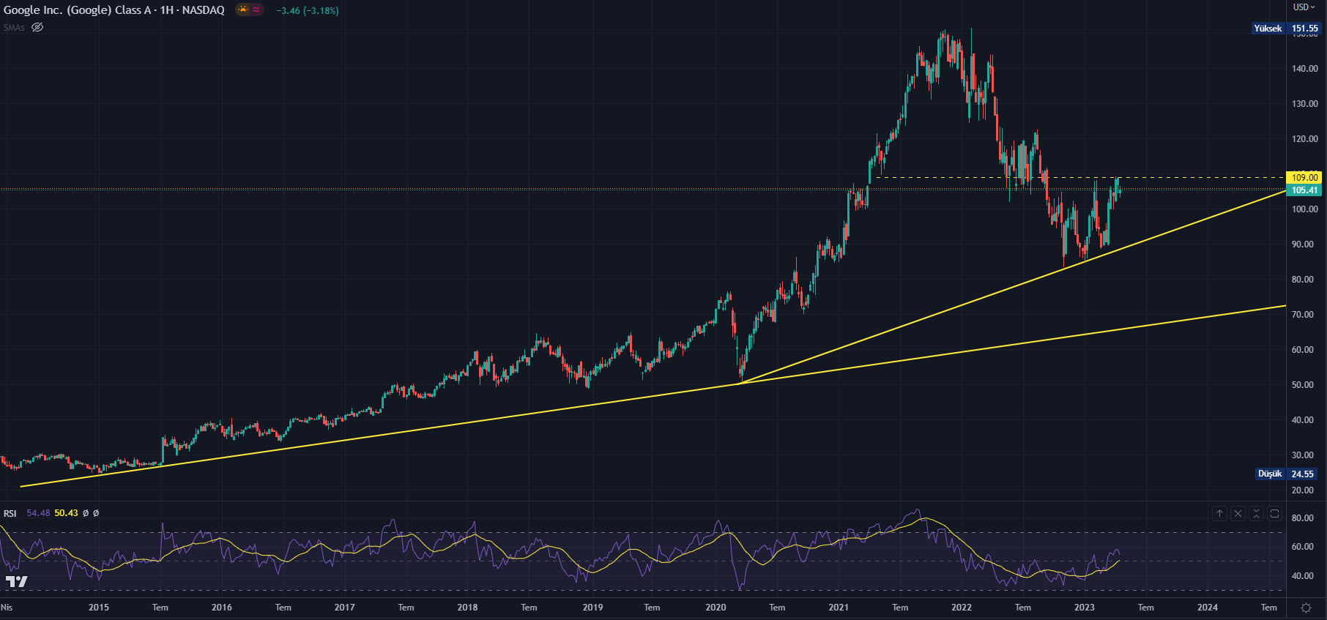This screenshot has height=620, width=1327.
Task: Click the 90.00 price scale value
Action: (1303, 244)
